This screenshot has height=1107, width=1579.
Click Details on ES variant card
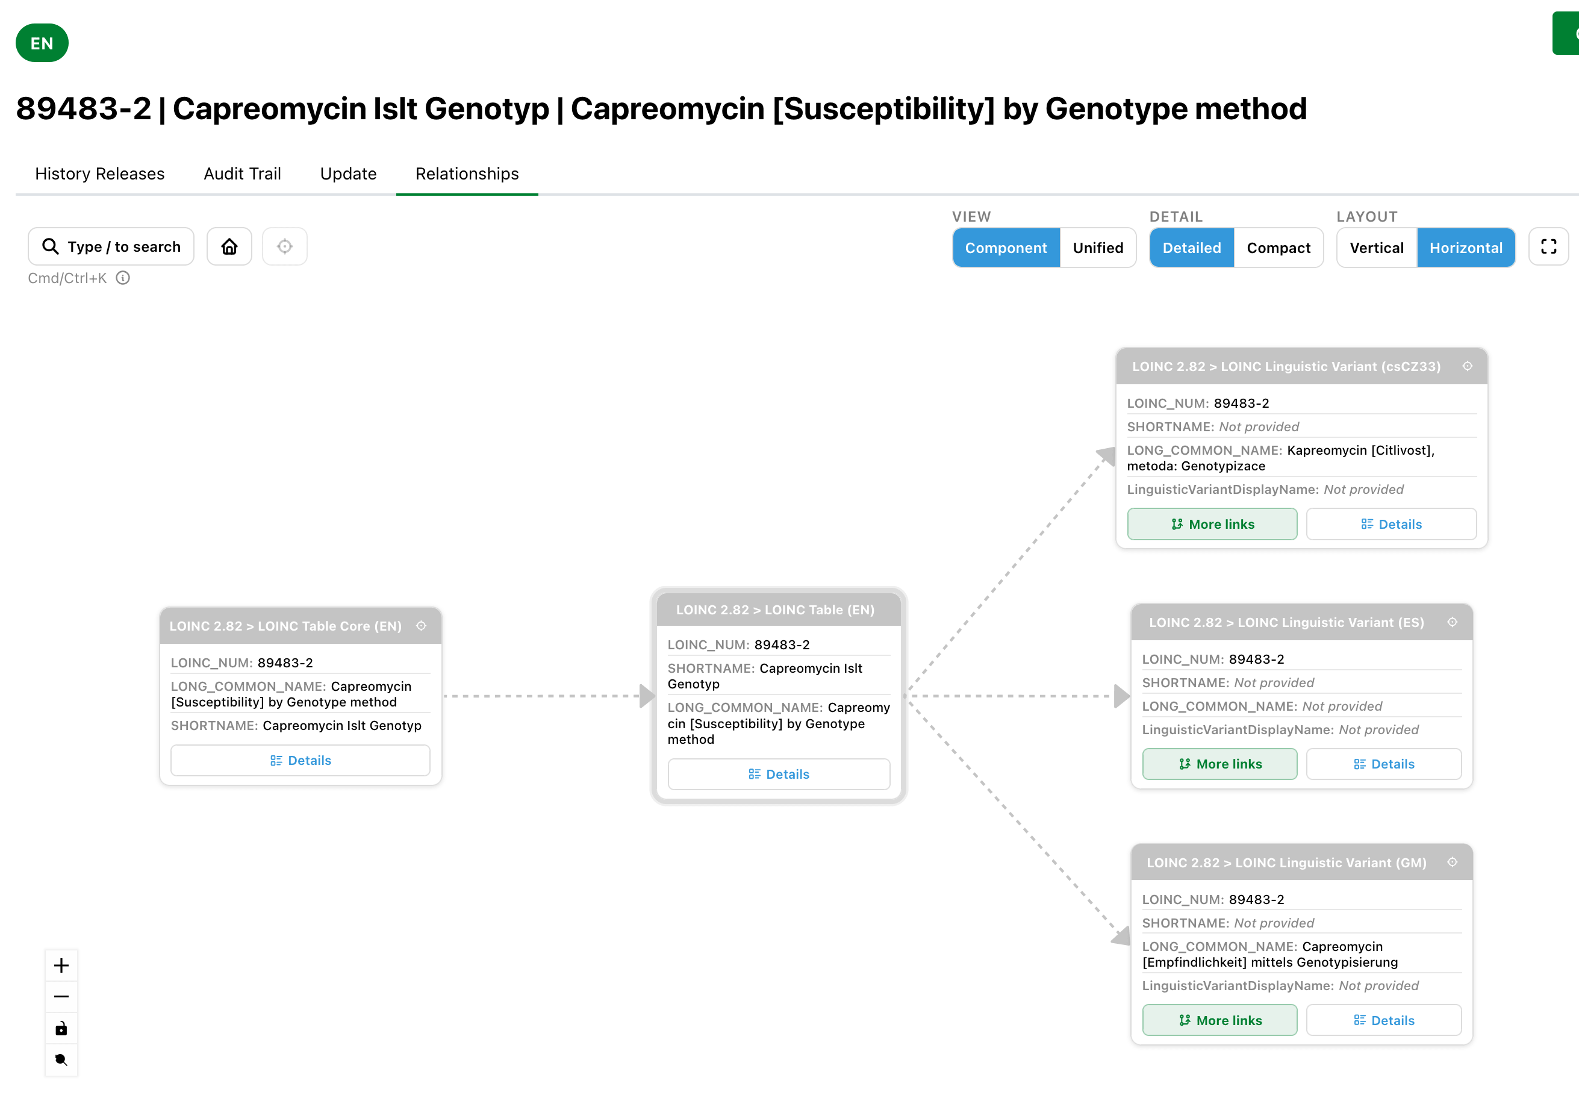point(1384,764)
